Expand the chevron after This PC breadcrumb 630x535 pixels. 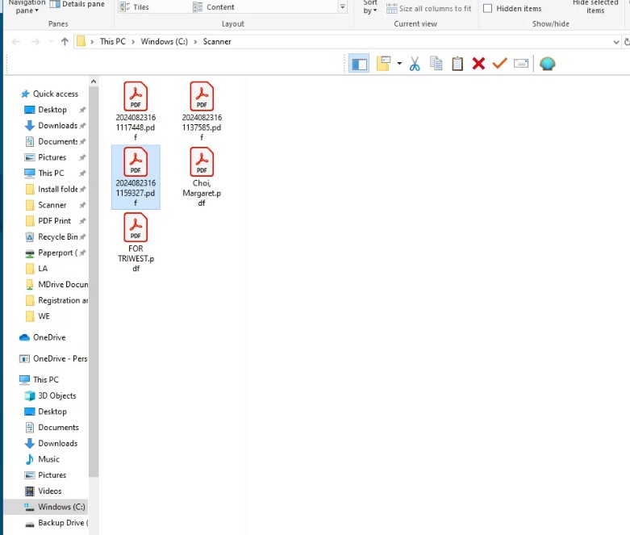tap(132, 41)
